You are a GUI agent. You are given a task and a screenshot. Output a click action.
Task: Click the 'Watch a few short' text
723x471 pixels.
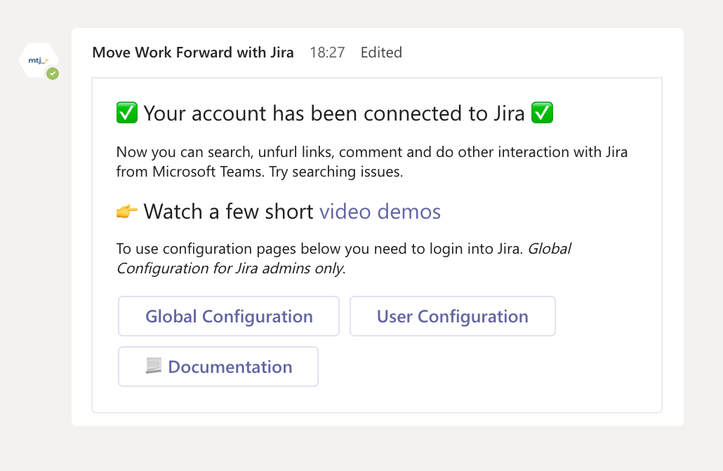click(x=228, y=212)
